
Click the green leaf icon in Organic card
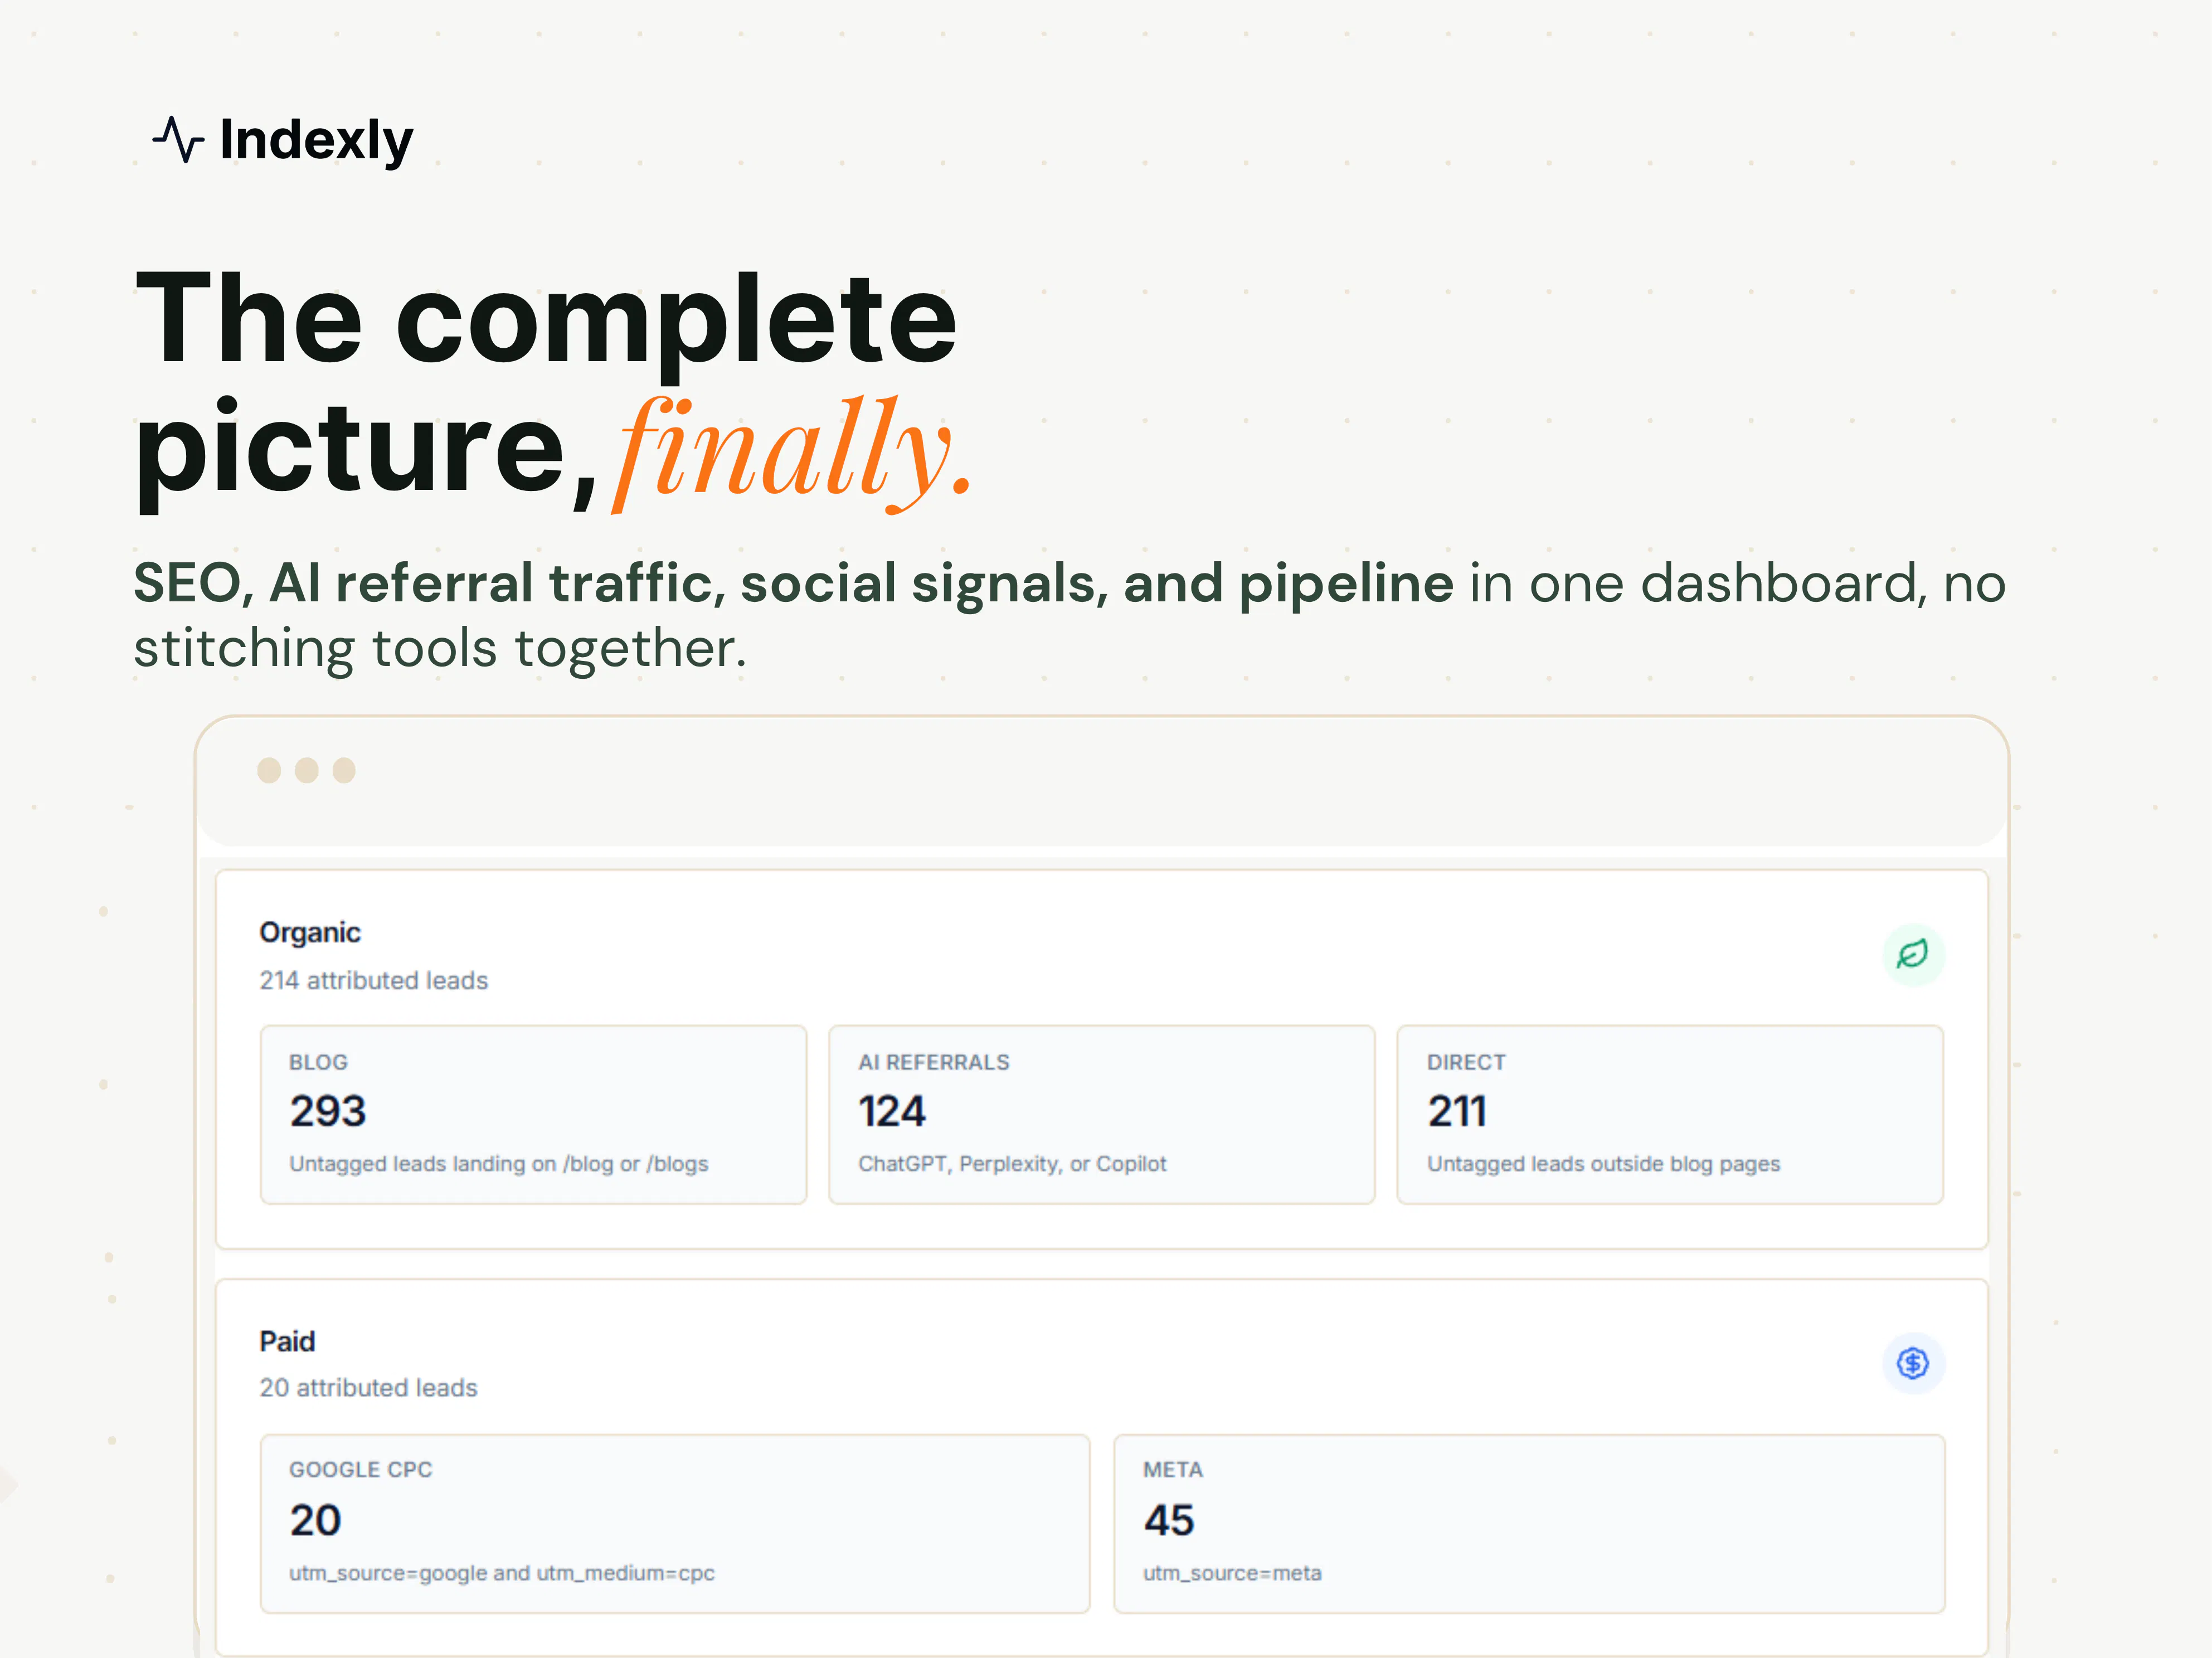point(1913,954)
